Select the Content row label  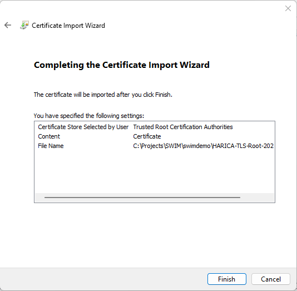coord(49,136)
